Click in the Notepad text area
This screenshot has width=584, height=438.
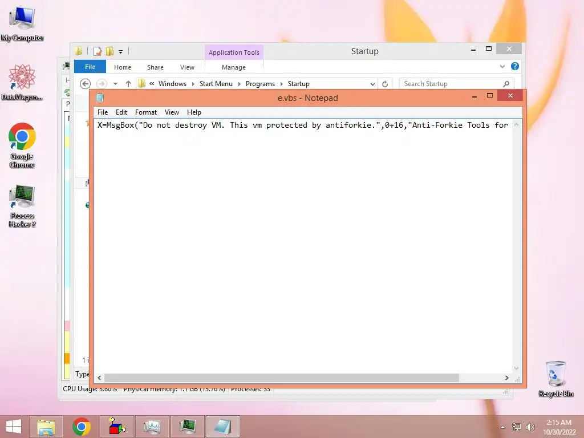coord(303,246)
